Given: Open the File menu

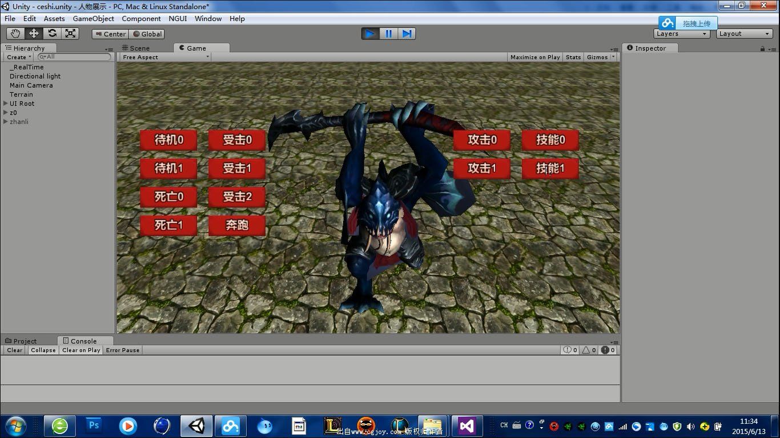Looking at the screenshot, I should point(10,18).
